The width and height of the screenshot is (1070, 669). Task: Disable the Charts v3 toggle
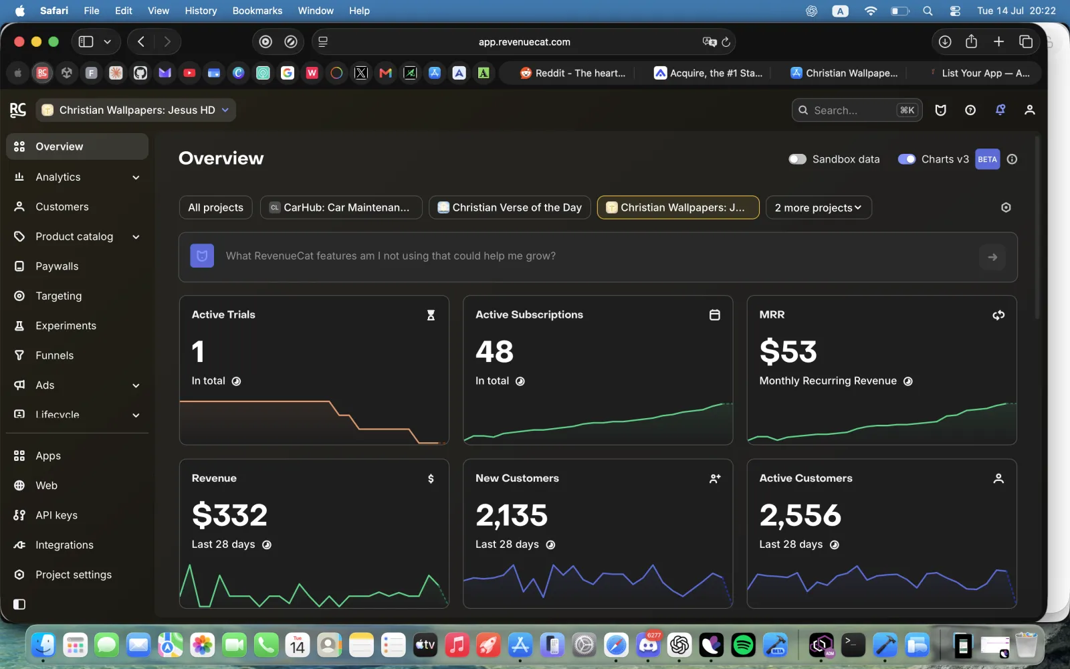[906, 159]
